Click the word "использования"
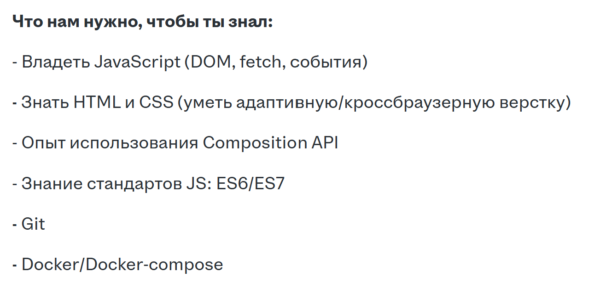 (x=134, y=143)
